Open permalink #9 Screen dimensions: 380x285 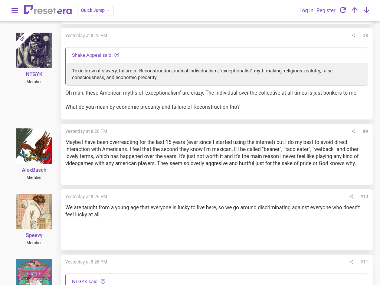[365, 131]
